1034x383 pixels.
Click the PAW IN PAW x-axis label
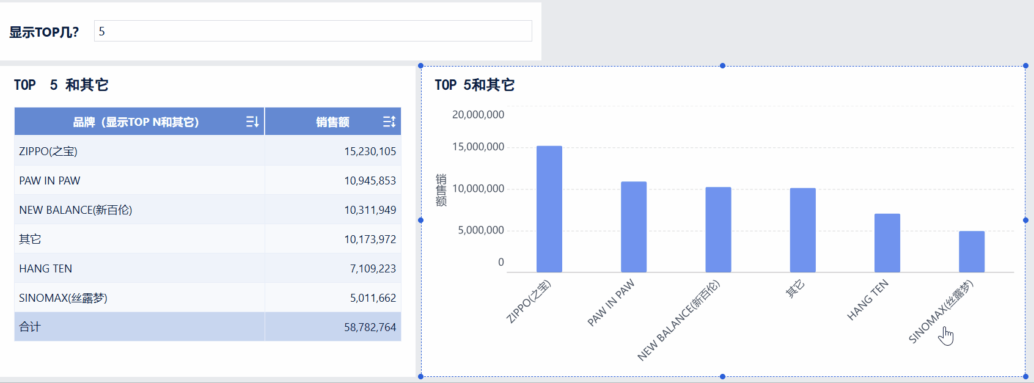pyautogui.click(x=611, y=302)
